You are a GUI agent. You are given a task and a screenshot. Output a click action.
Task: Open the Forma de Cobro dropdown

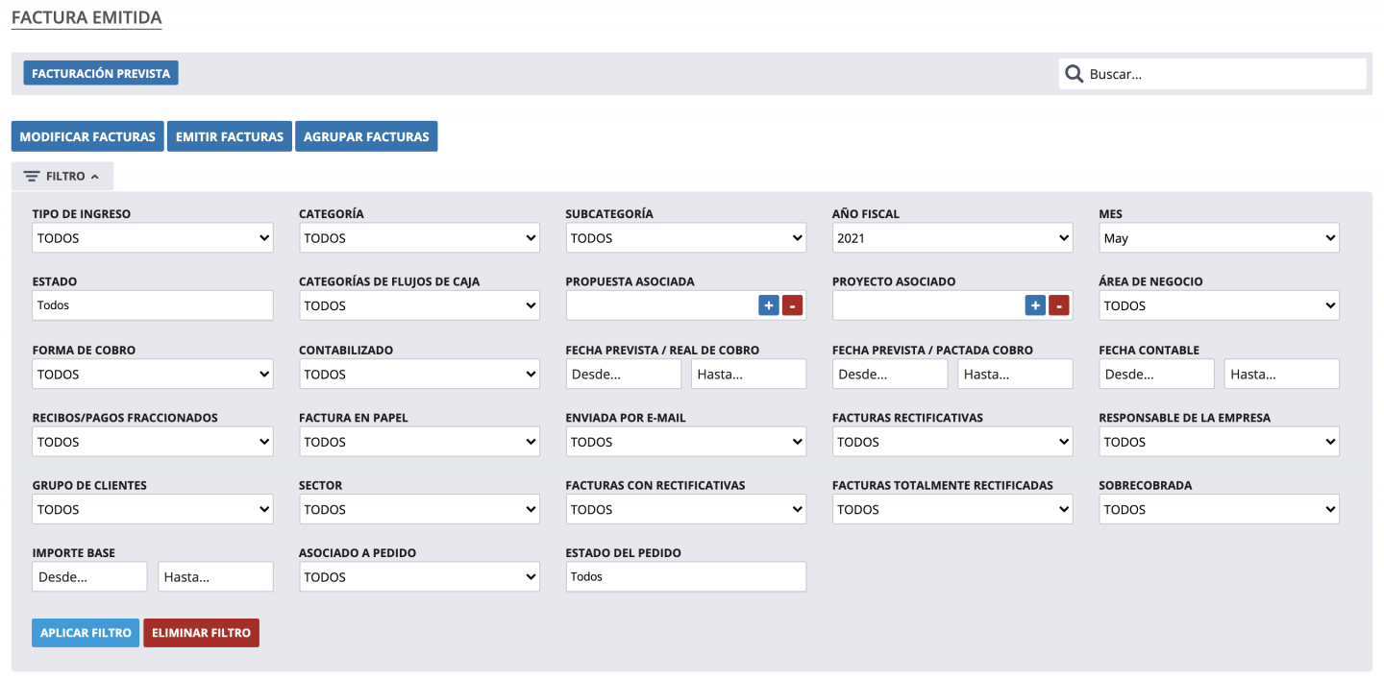[152, 375]
